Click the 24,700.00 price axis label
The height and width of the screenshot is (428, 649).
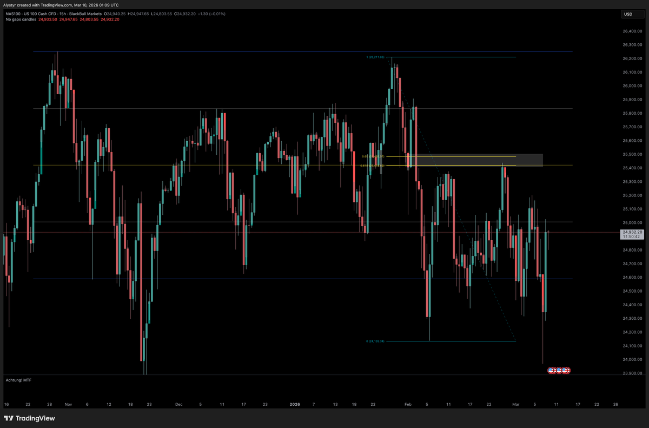632,264
